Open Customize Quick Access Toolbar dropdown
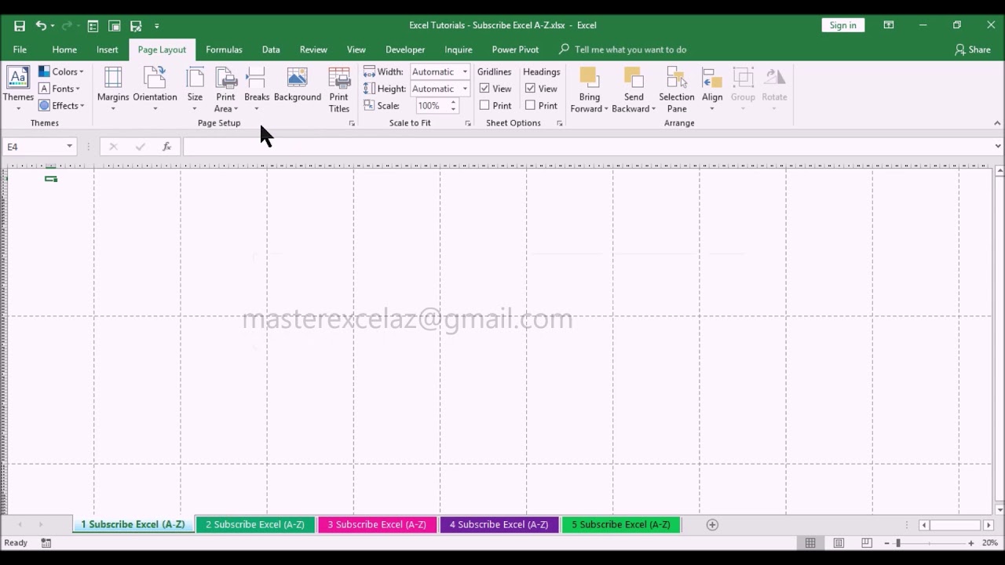1005x565 pixels. pyautogui.click(x=156, y=26)
